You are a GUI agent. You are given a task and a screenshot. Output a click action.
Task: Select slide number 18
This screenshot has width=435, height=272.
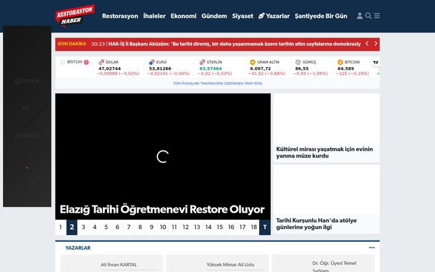(254, 227)
